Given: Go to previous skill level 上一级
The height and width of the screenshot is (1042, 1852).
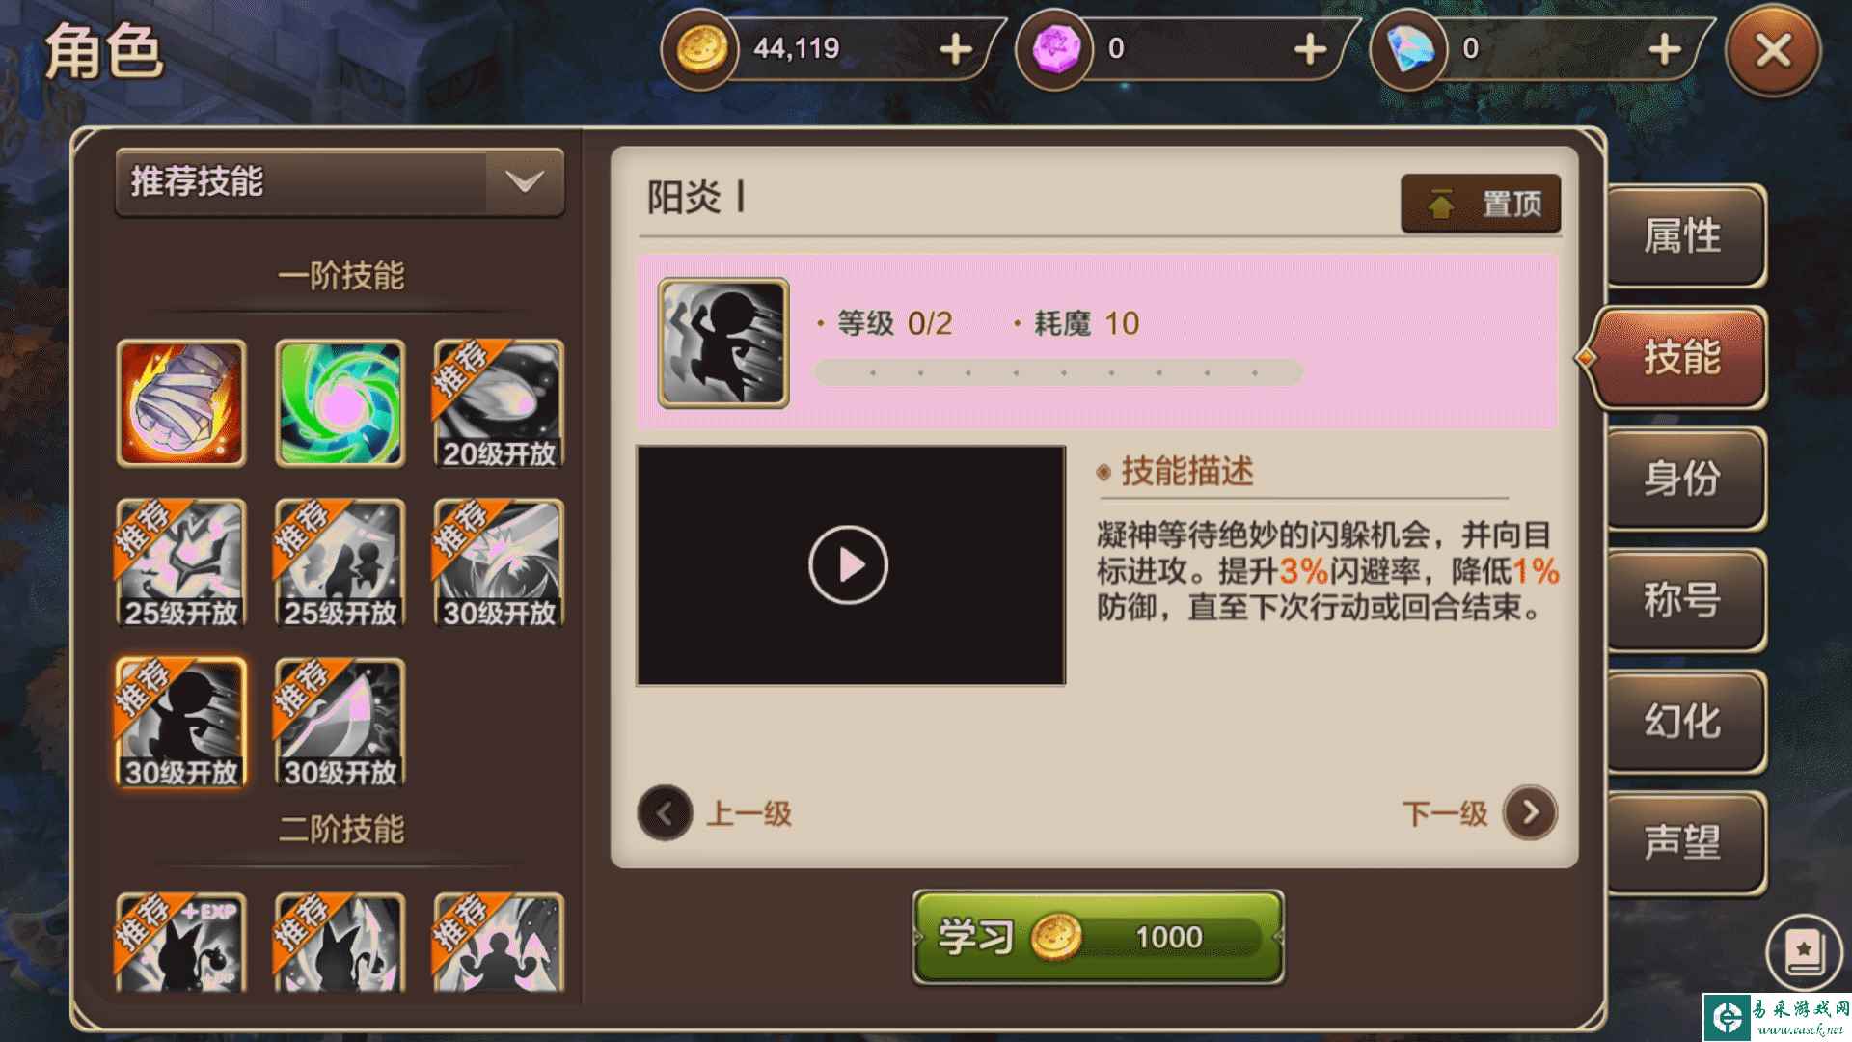Looking at the screenshot, I should [716, 813].
